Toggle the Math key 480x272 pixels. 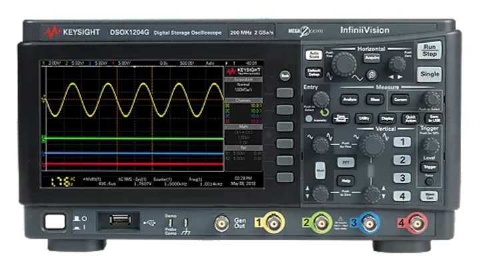tap(320, 171)
